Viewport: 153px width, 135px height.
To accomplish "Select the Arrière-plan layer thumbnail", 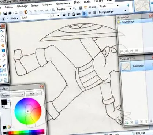I will tap(126, 67).
